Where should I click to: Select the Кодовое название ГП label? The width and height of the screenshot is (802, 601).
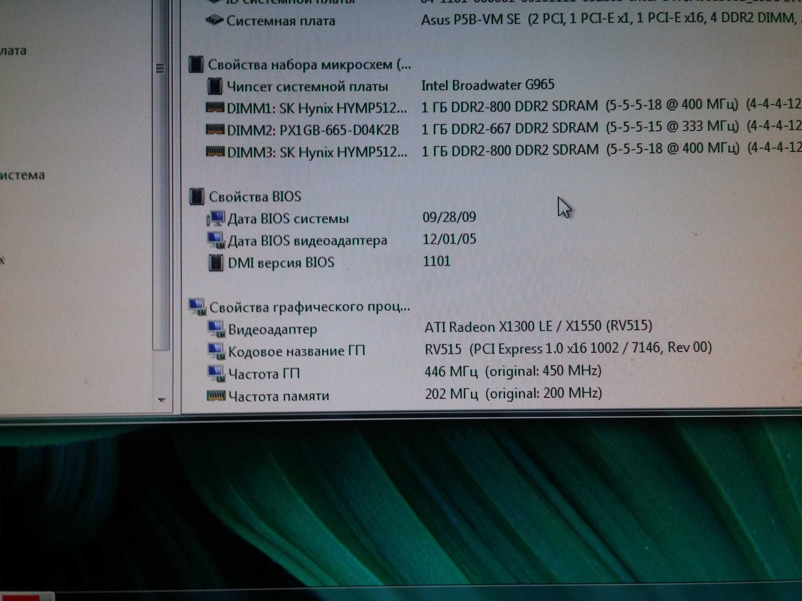click(297, 351)
